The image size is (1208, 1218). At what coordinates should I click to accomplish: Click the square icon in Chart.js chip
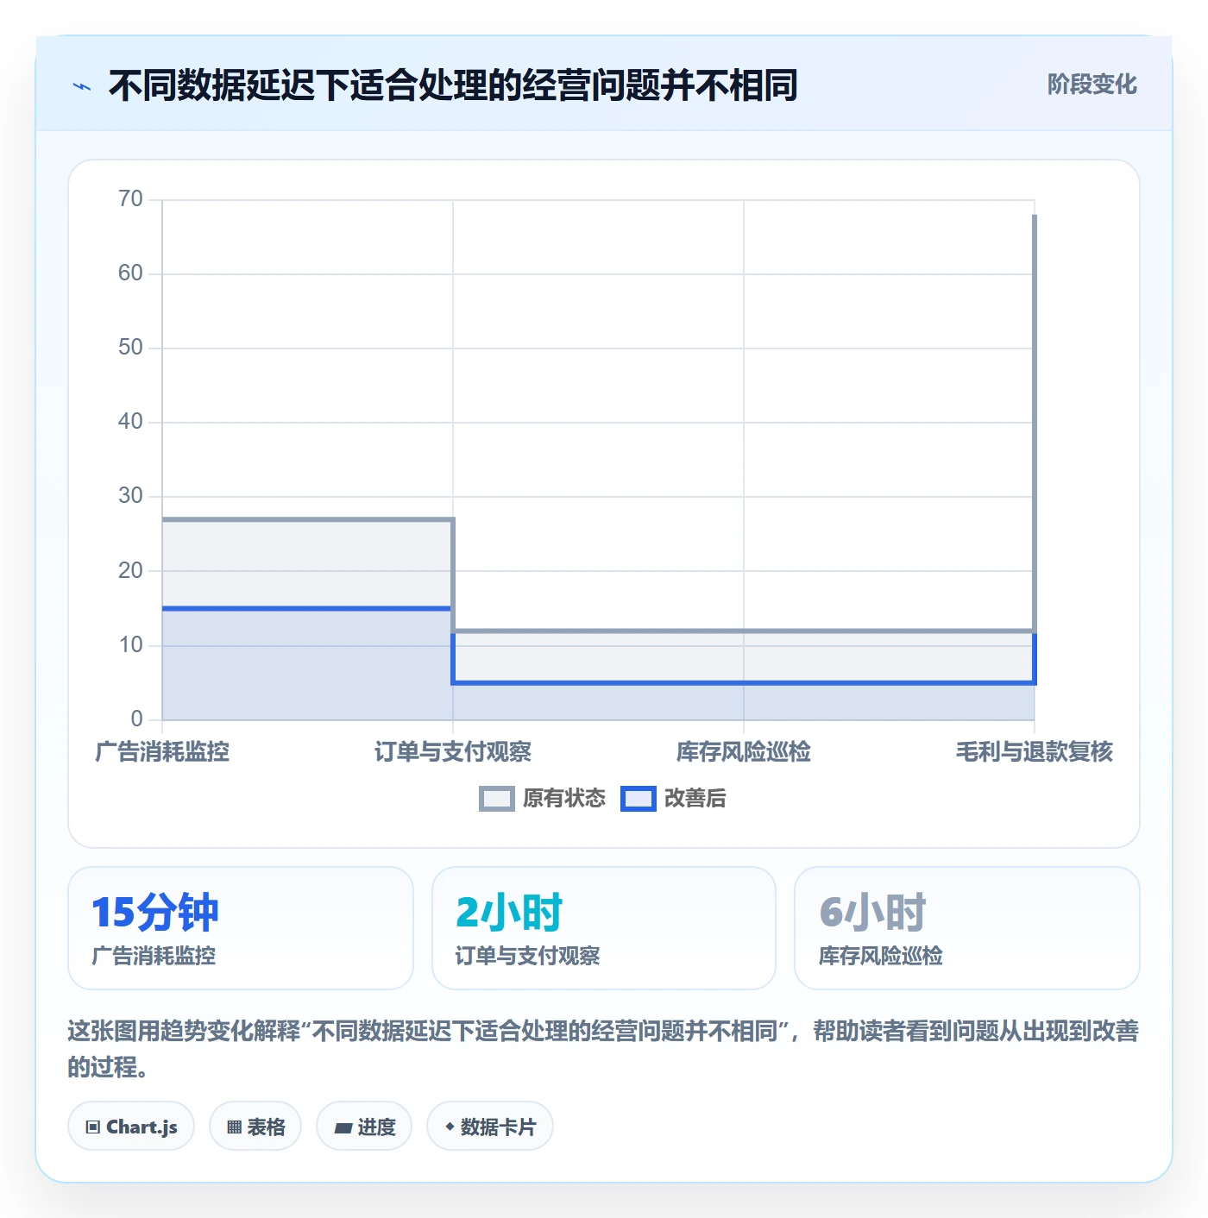click(x=93, y=1127)
